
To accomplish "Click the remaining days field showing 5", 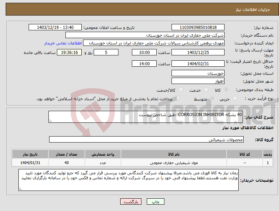I will click(106, 52).
